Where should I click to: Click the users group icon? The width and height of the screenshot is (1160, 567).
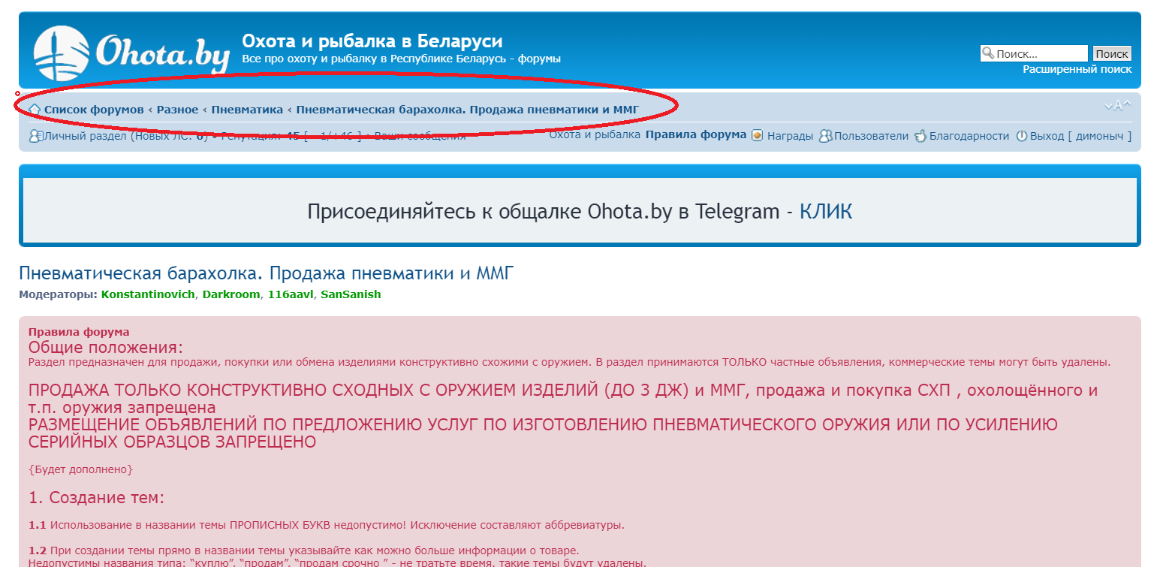[x=825, y=137]
